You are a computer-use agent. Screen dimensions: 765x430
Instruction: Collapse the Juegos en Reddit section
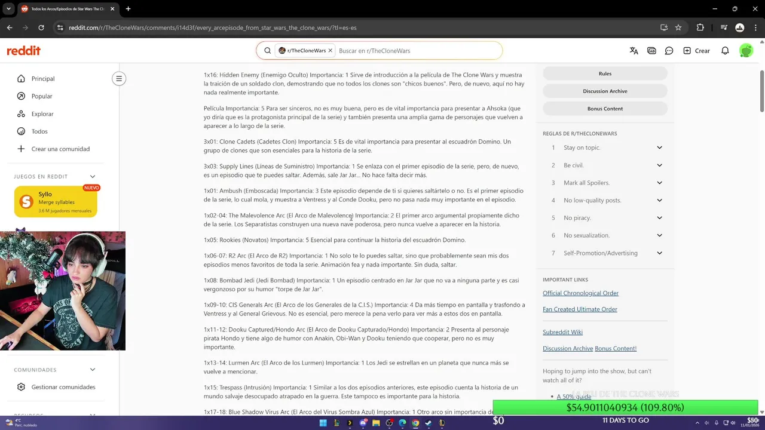93,176
